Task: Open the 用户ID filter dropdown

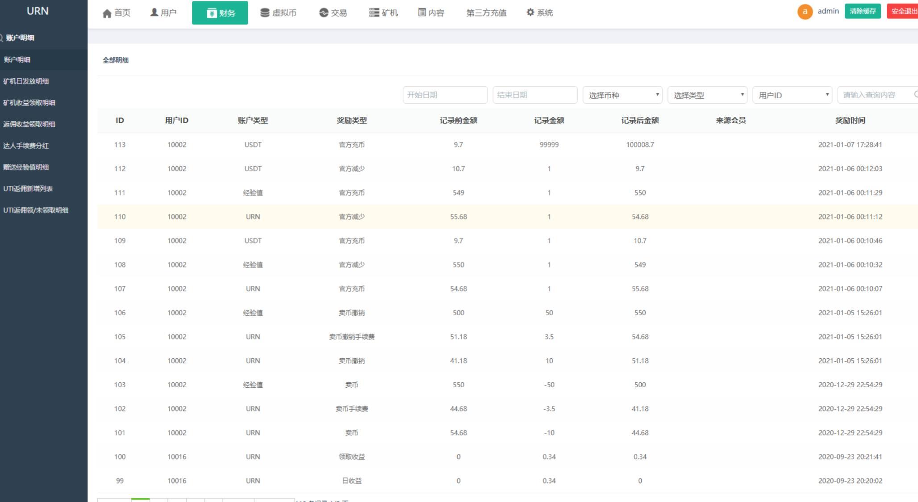Action: tap(792, 95)
